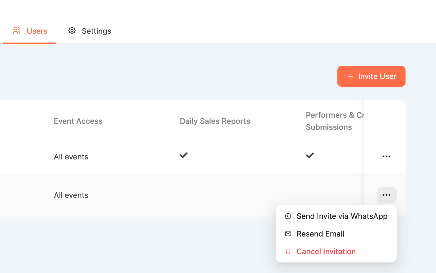Open the first row's three-dot actions menu
This screenshot has width=436, height=273.
coord(386,156)
